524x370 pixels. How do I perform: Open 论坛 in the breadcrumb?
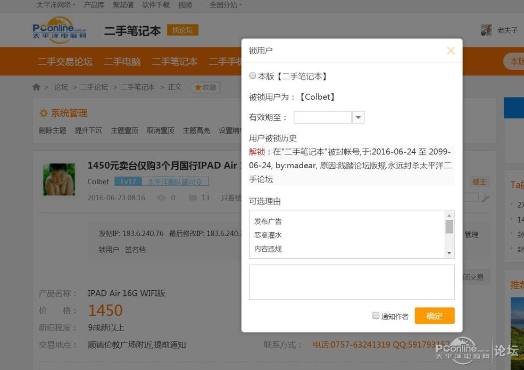point(61,87)
